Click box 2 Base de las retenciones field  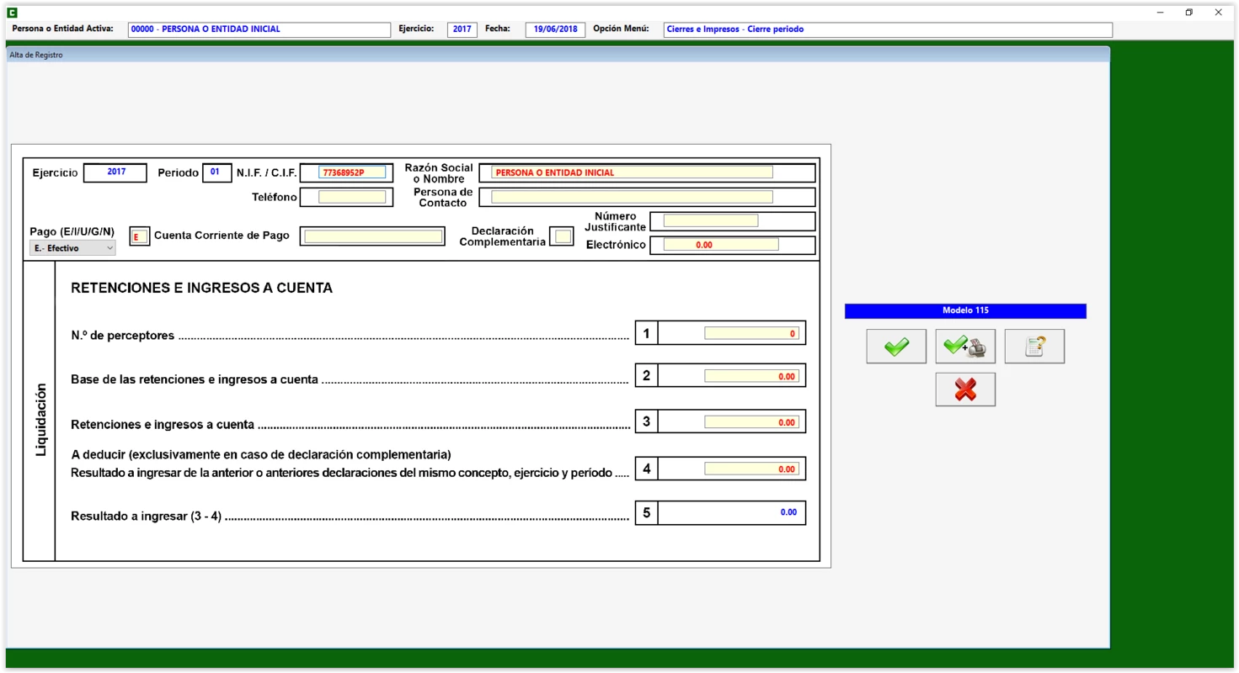tap(751, 376)
